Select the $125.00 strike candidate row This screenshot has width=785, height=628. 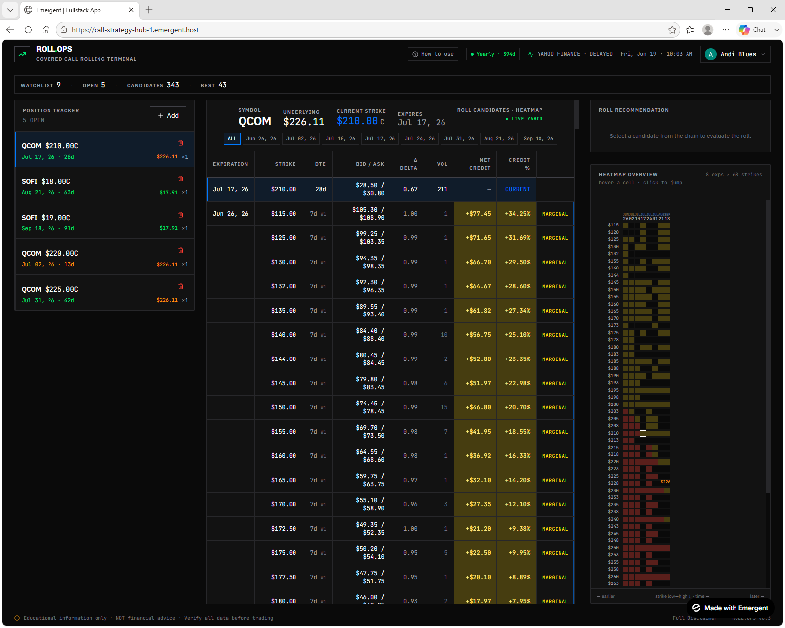(391, 238)
